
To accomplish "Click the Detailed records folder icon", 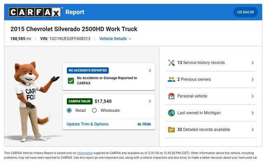I will pyautogui.click(x=172, y=130).
